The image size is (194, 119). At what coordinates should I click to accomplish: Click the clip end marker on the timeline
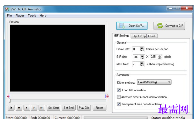tap(107, 96)
